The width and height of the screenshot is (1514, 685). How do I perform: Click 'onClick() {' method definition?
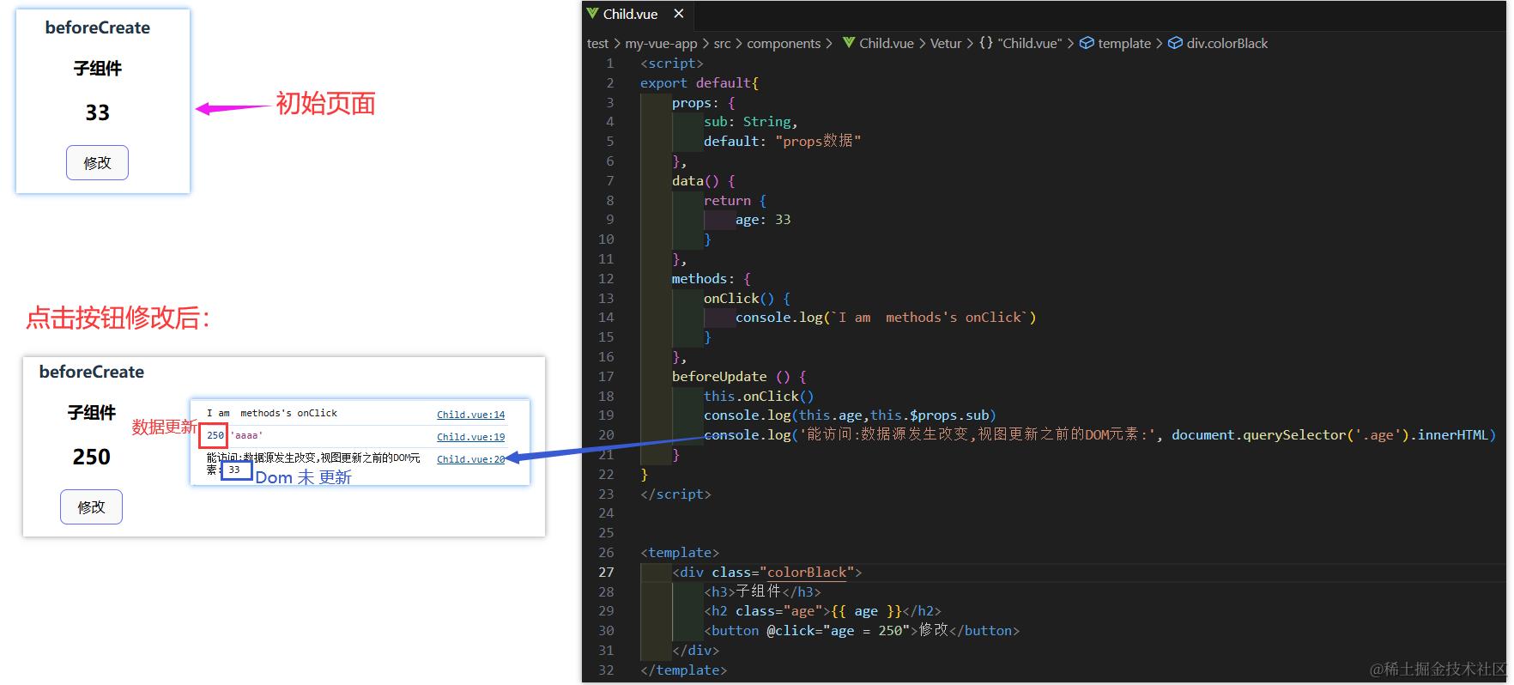tap(748, 299)
